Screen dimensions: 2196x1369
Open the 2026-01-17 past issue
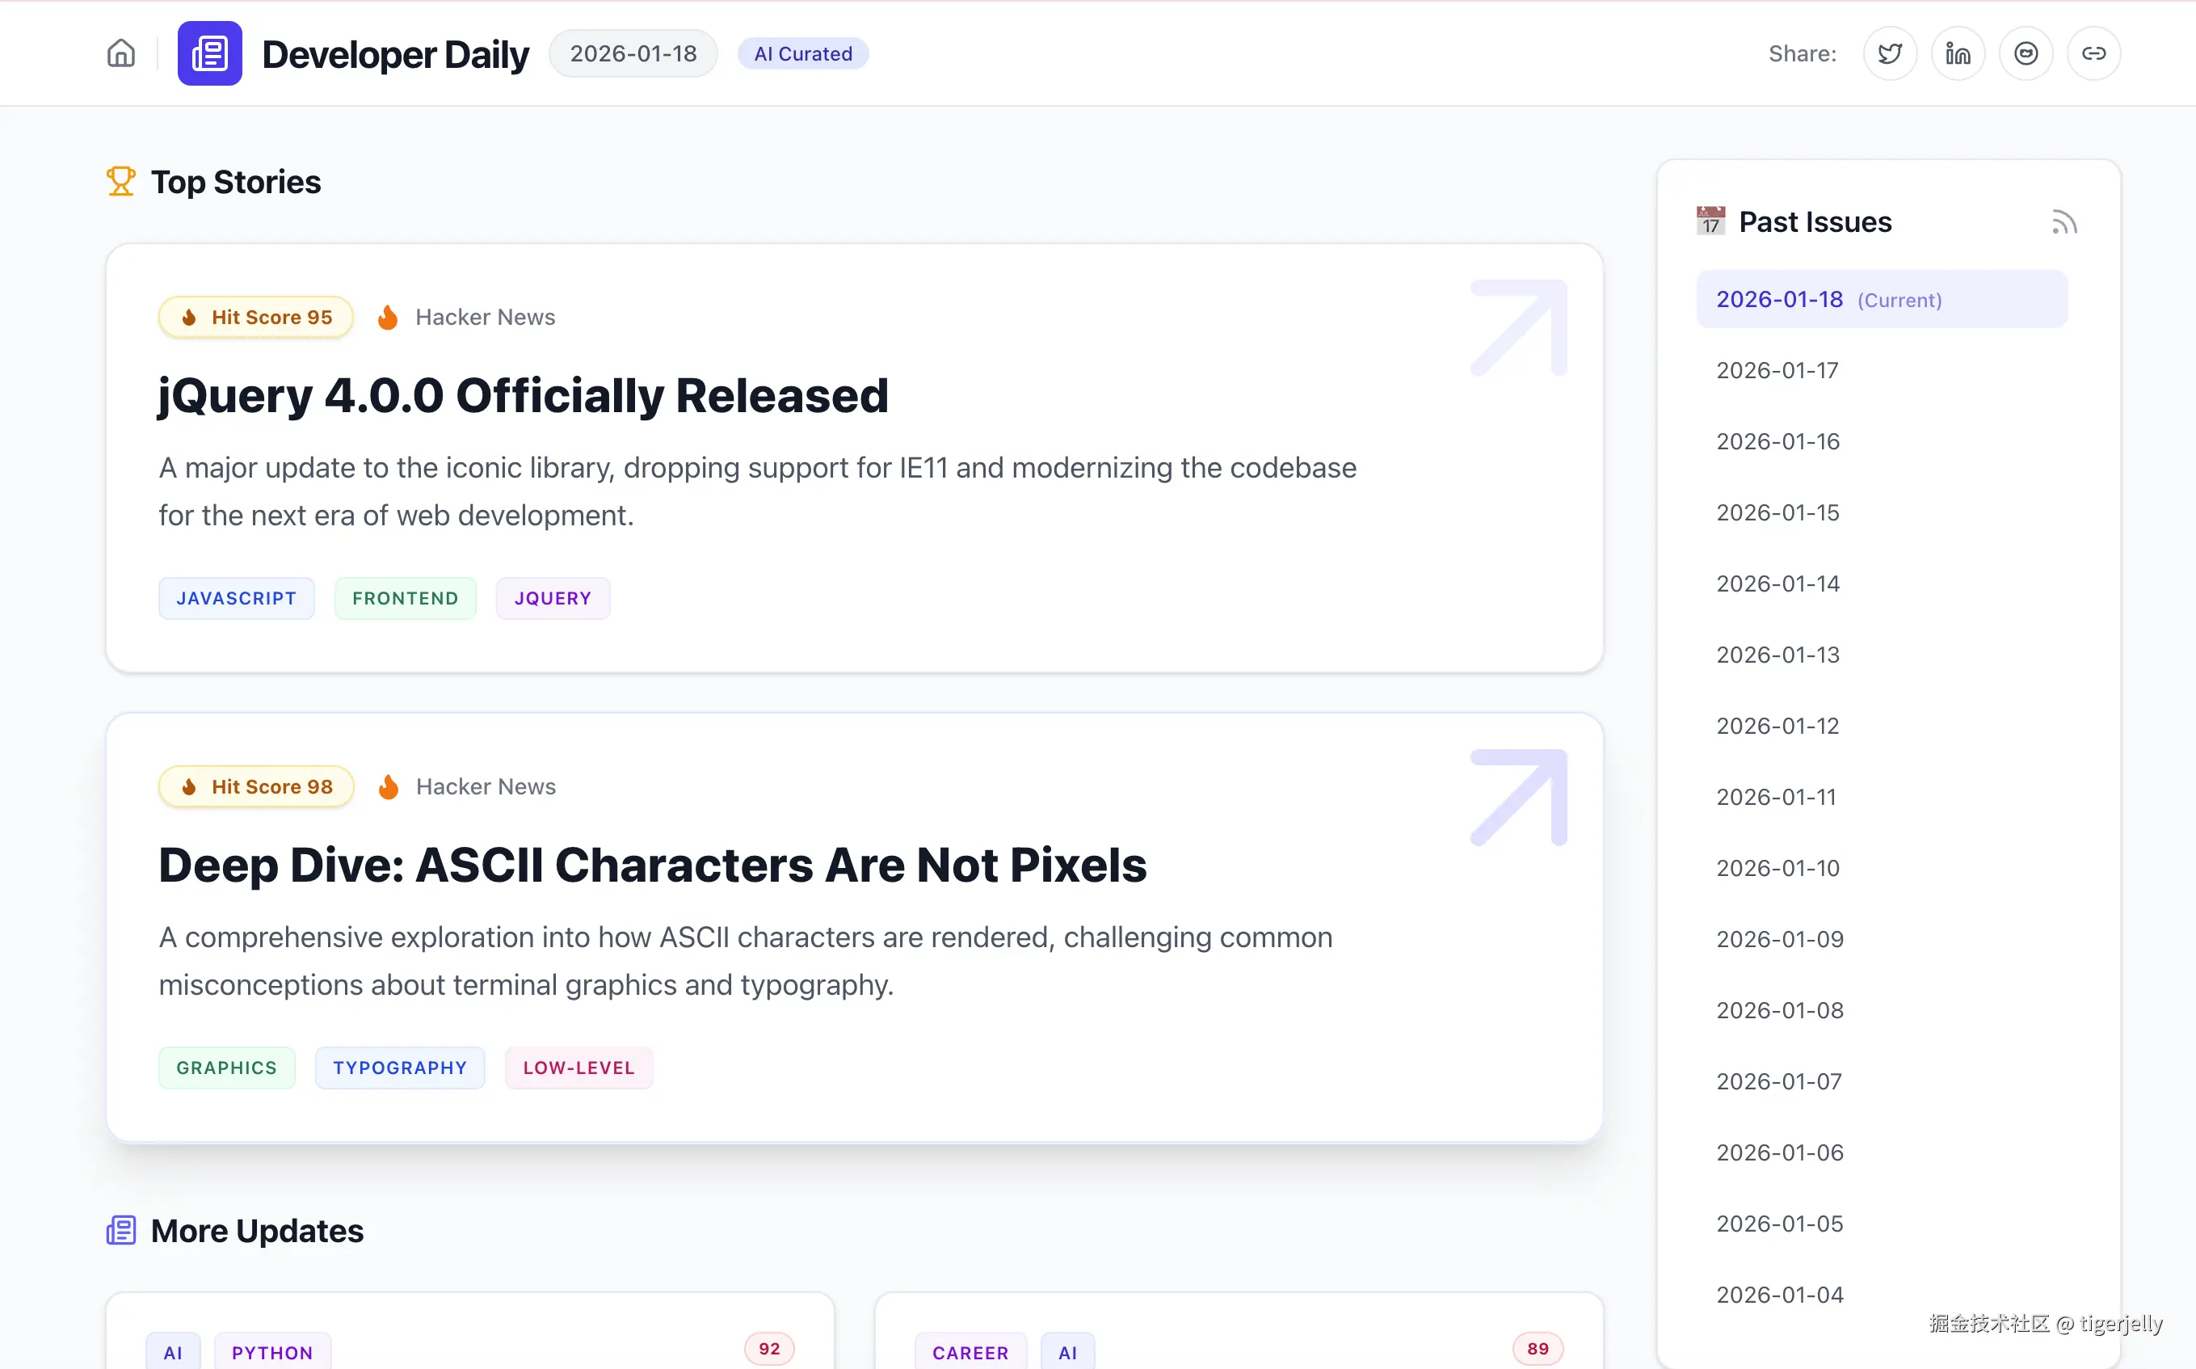1777,370
